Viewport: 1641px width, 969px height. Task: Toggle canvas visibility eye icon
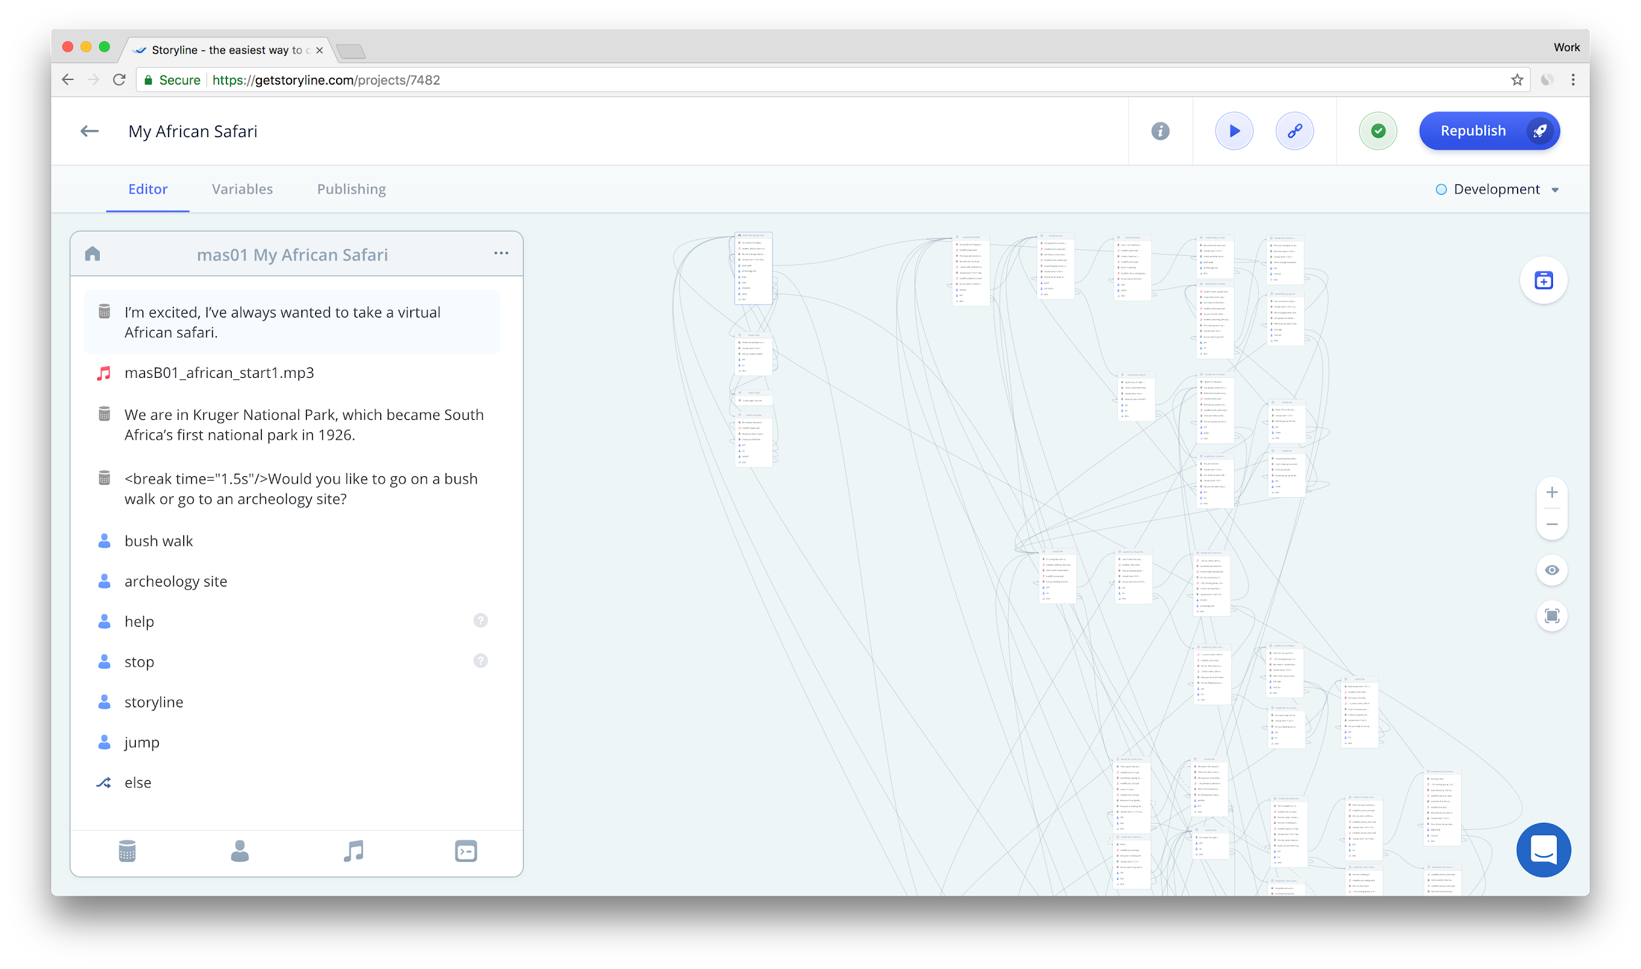click(1552, 570)
